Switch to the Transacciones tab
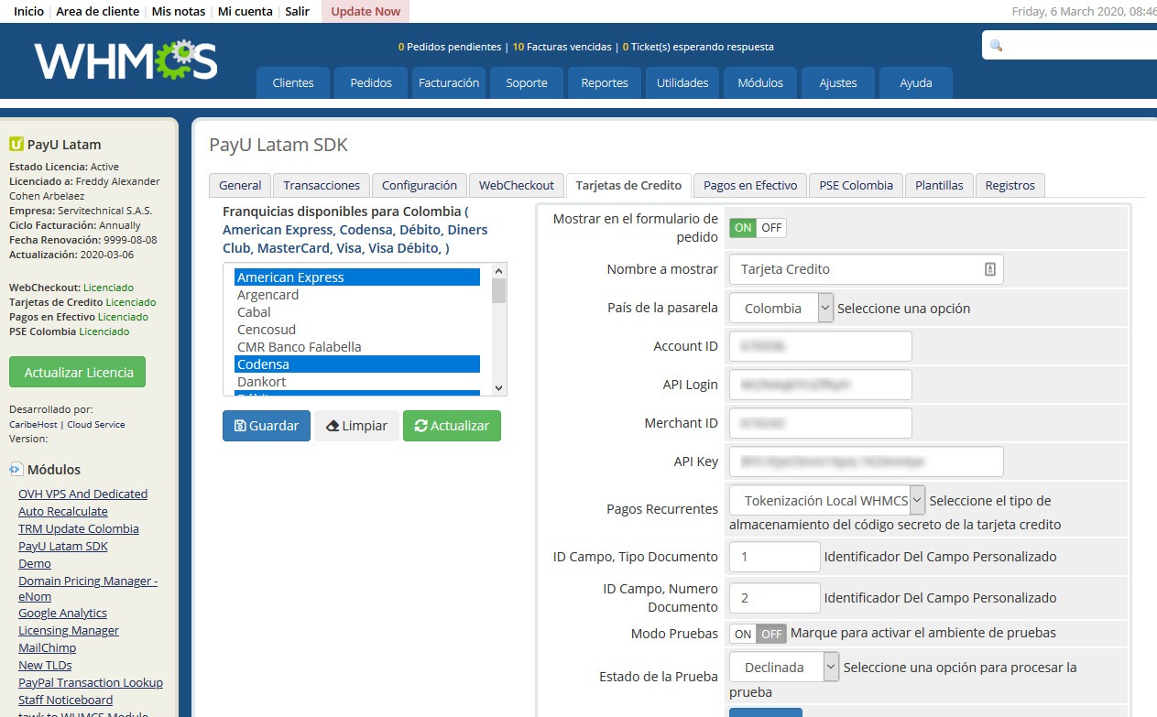The image size is (1157, 717). 322,185
